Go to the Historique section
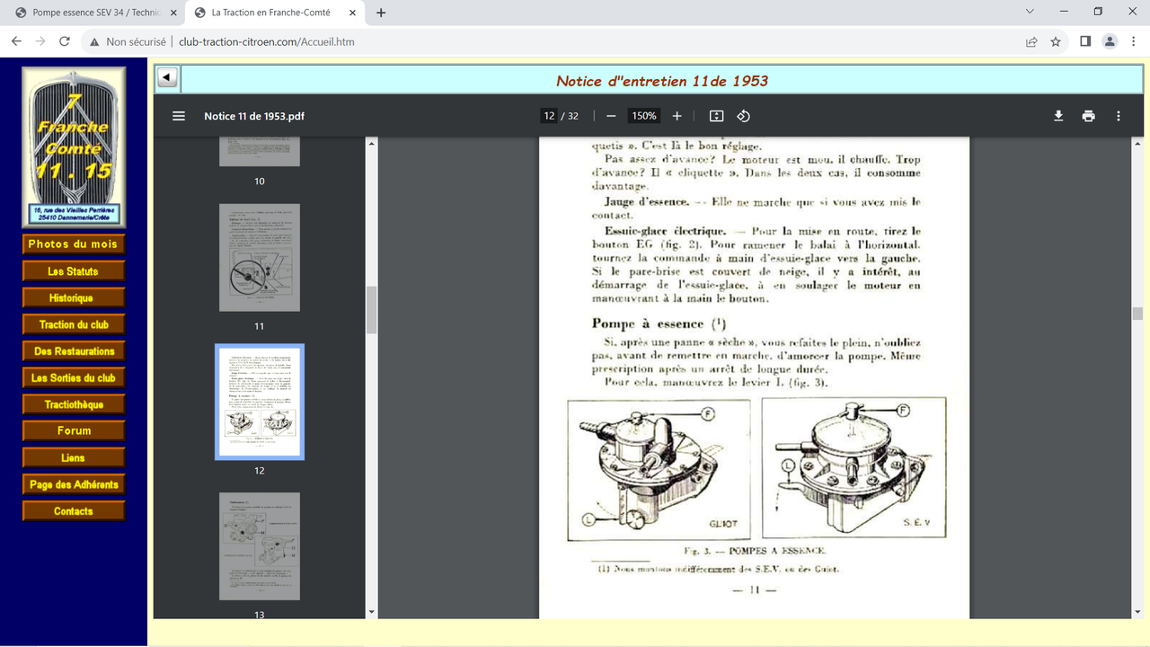This screenshot has width=1150, height=647. coord(74,298)
